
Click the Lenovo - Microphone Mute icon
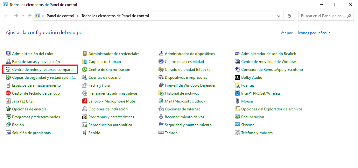click(x=85, y=101)
